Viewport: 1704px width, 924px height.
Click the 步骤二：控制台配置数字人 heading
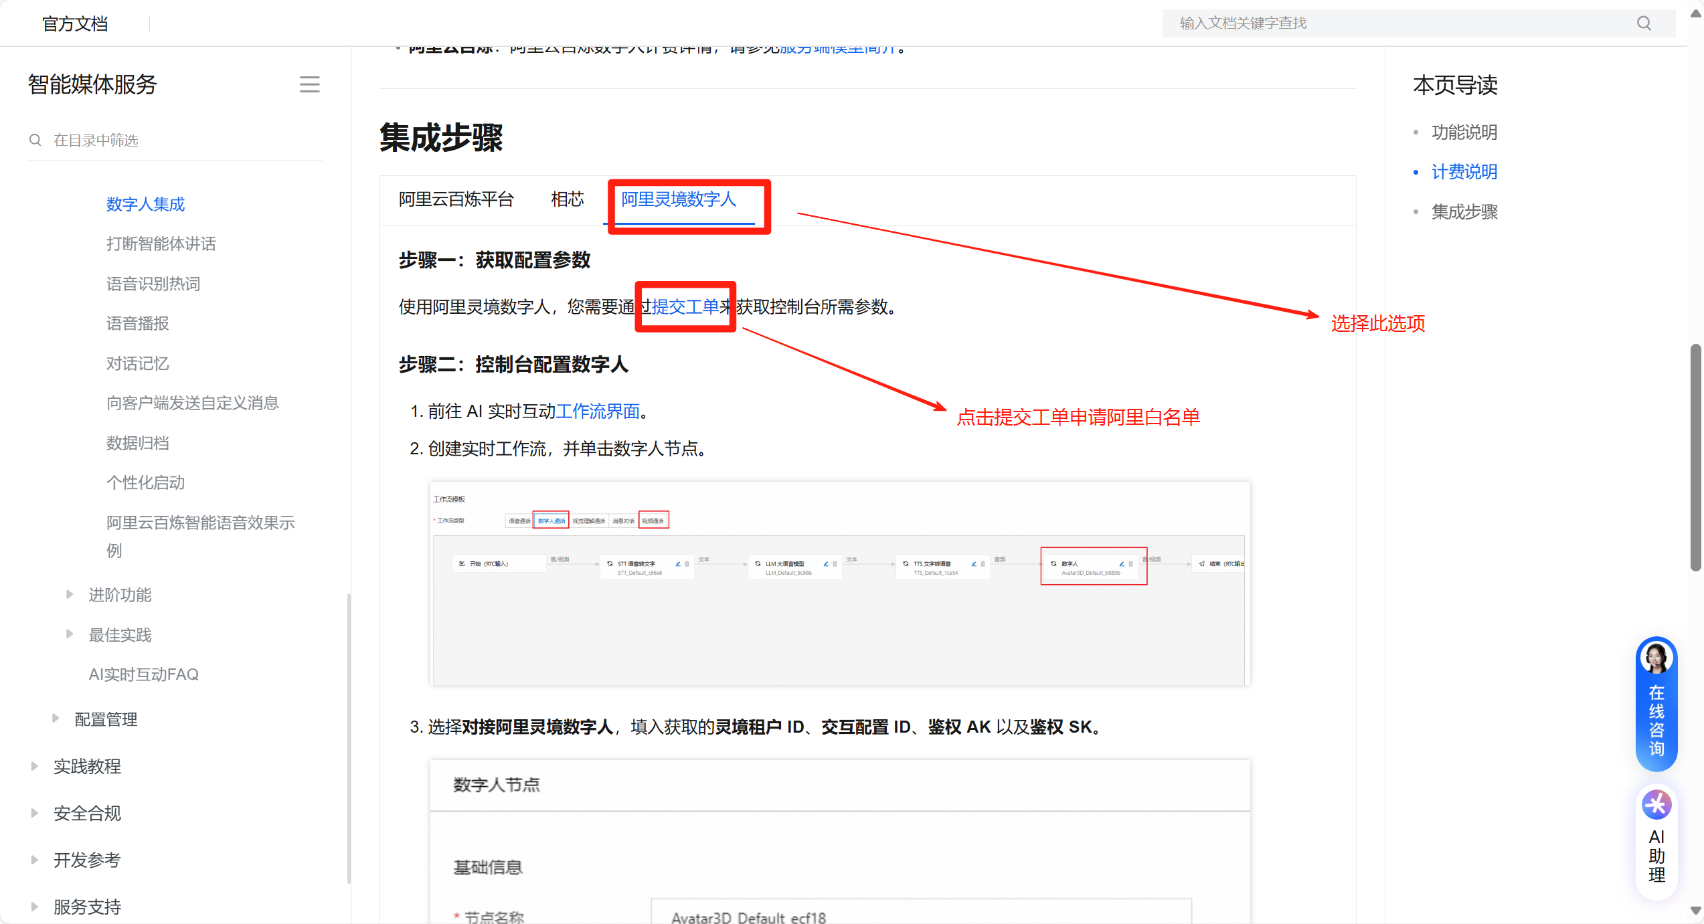pyautogui.click(x=513, y=365)
